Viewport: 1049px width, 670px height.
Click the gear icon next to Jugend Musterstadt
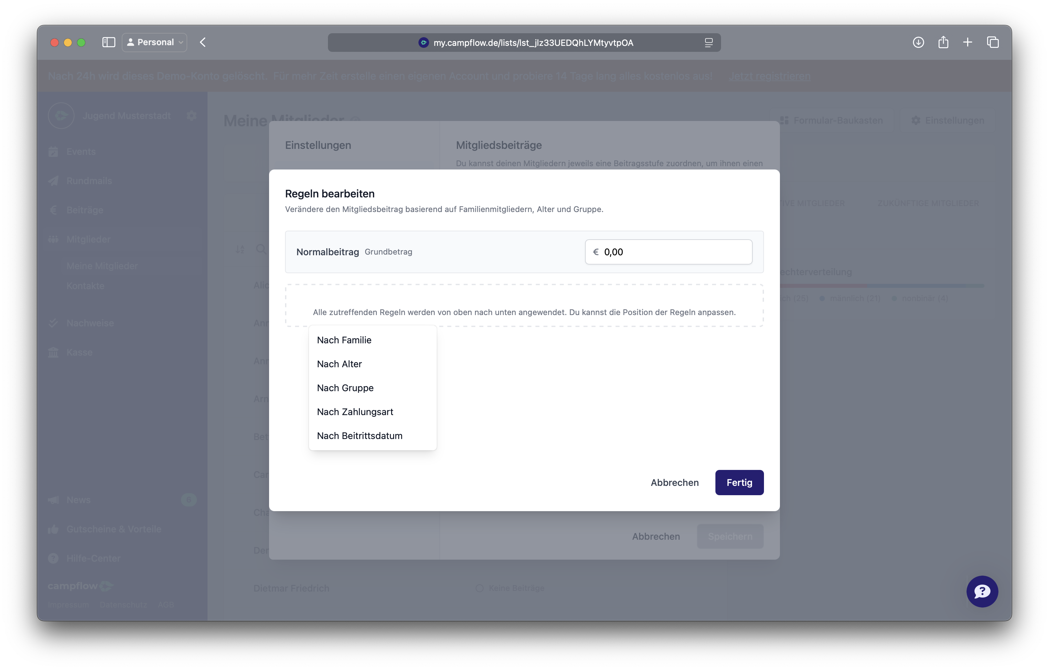pyautogui.click(x=191, y=116)
